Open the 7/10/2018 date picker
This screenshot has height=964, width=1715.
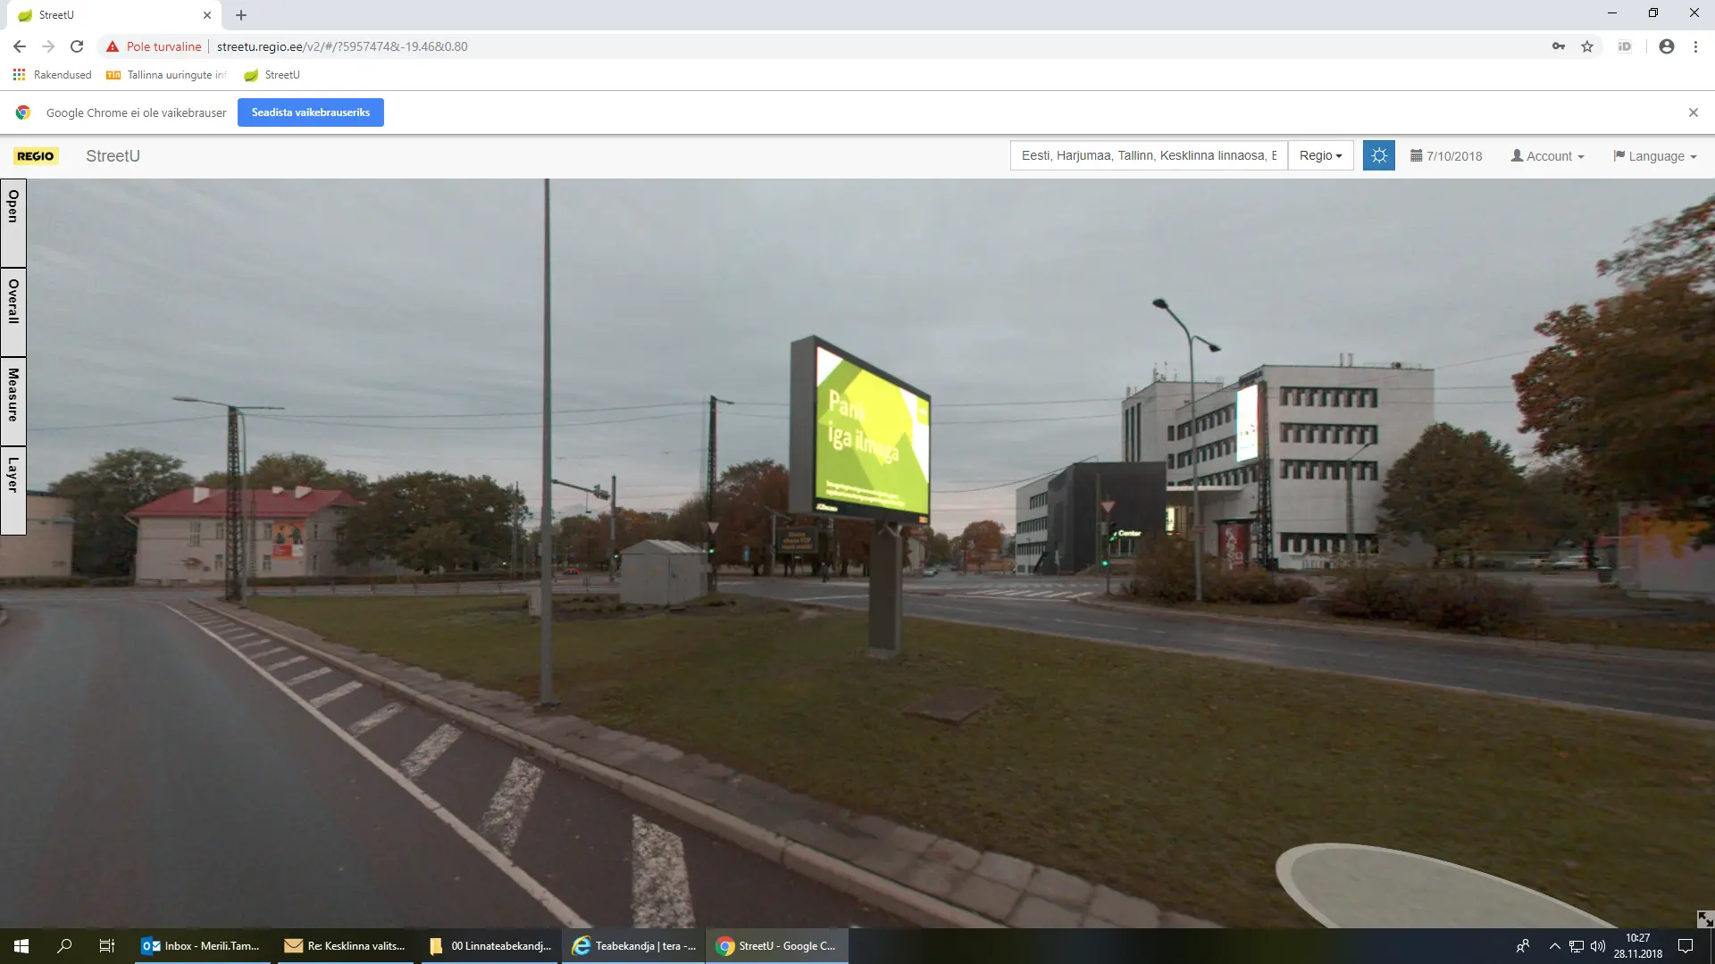tap(1445, 156)
